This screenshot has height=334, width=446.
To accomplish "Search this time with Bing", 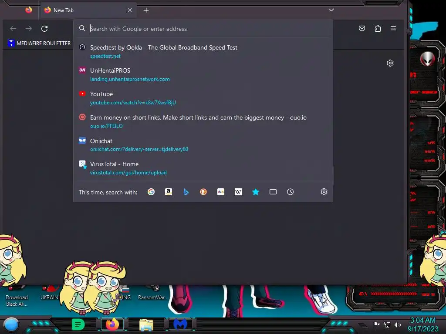I will point(186,192).
